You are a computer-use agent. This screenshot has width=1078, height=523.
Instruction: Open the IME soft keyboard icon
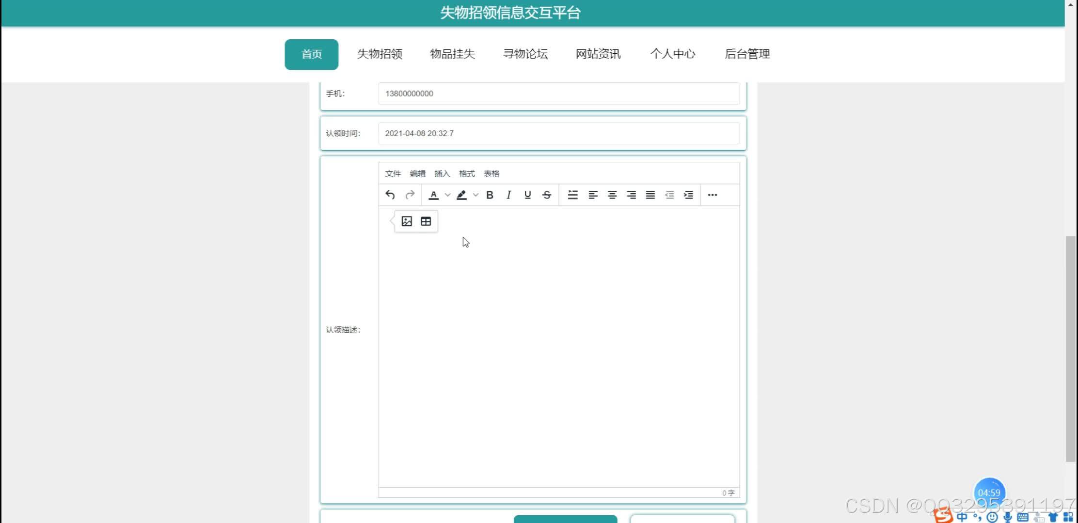click(x=1023, y=517)
